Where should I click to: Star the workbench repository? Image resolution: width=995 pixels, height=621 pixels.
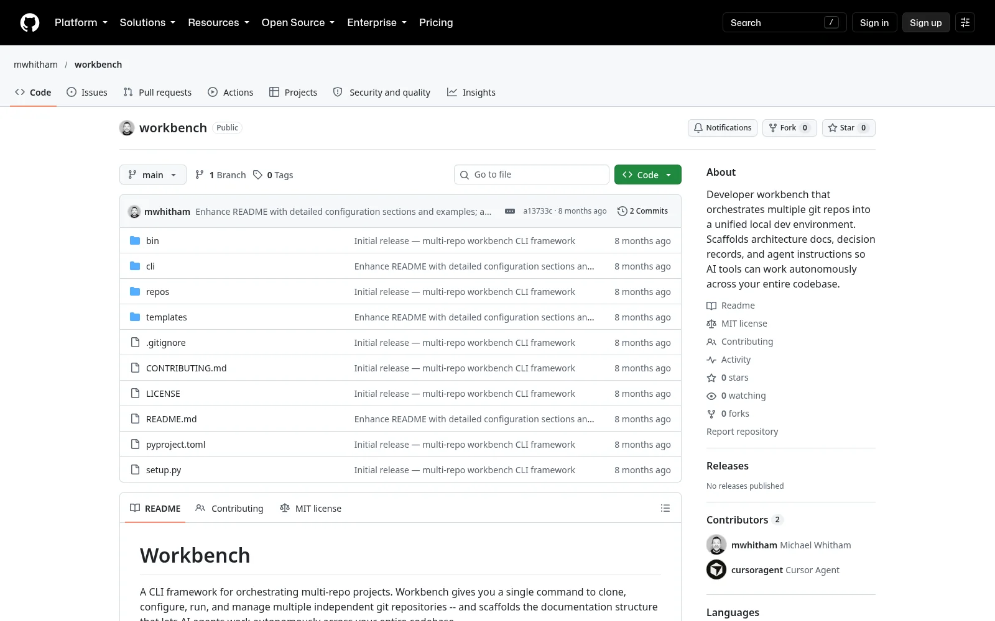pos(849,128)
